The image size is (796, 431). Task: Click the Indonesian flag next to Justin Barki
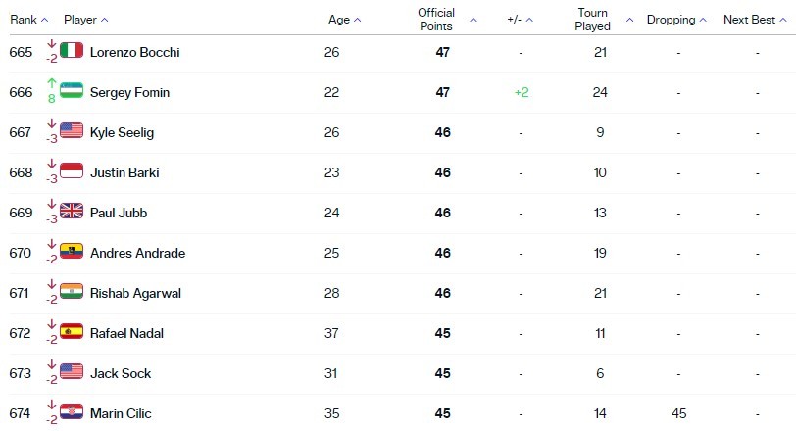click(x=72, y=170)
